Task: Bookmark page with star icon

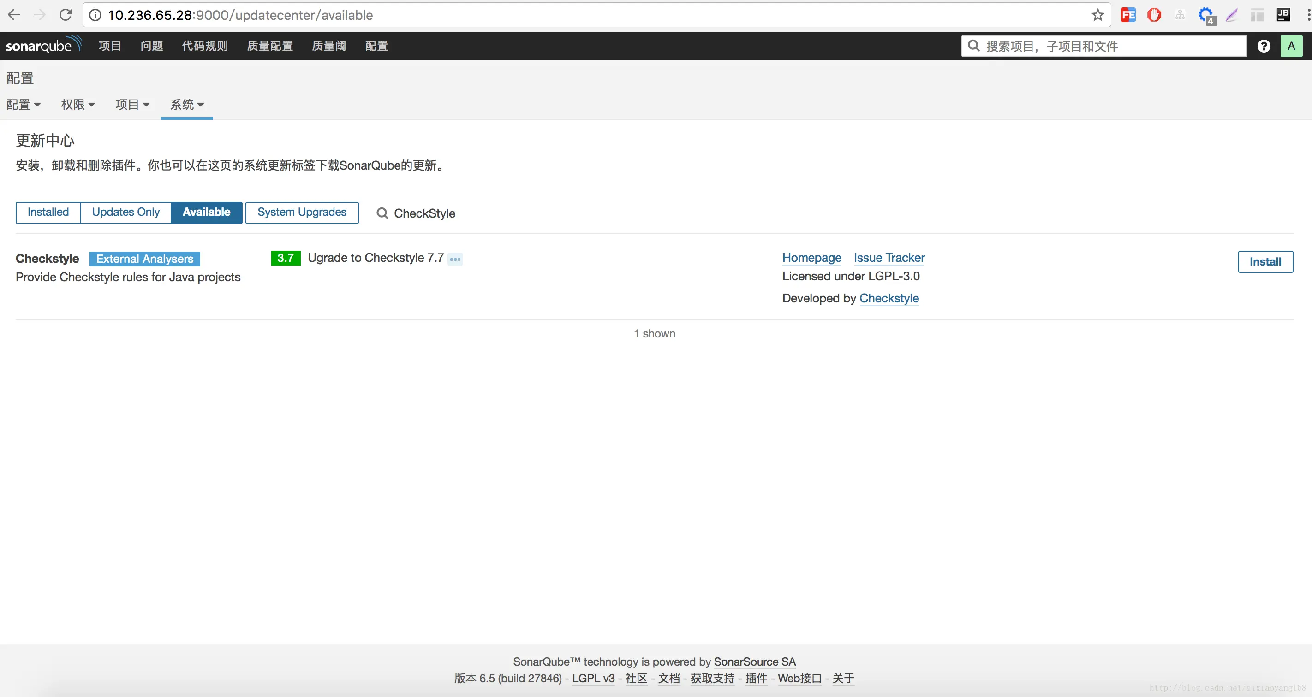Action: 1097,15
